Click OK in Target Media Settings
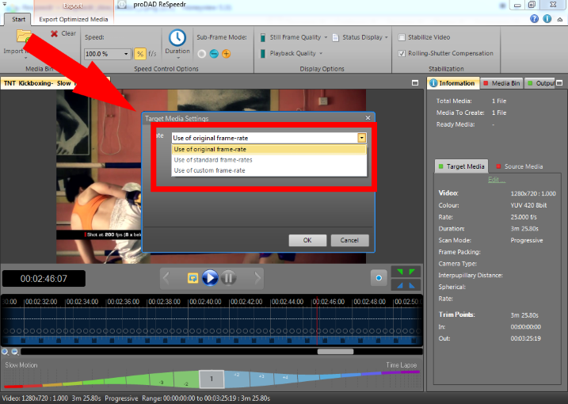This screenshot has height=404, width=568. tap(307, 240)
